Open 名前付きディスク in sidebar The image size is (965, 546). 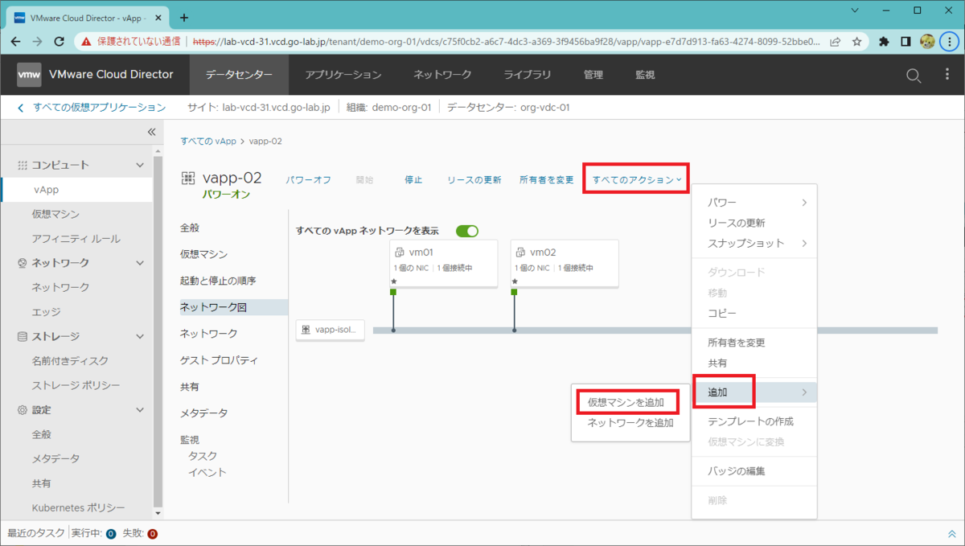(70, 361)
